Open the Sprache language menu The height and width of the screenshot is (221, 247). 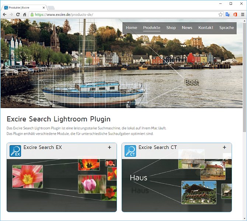(x=226, y=28)
